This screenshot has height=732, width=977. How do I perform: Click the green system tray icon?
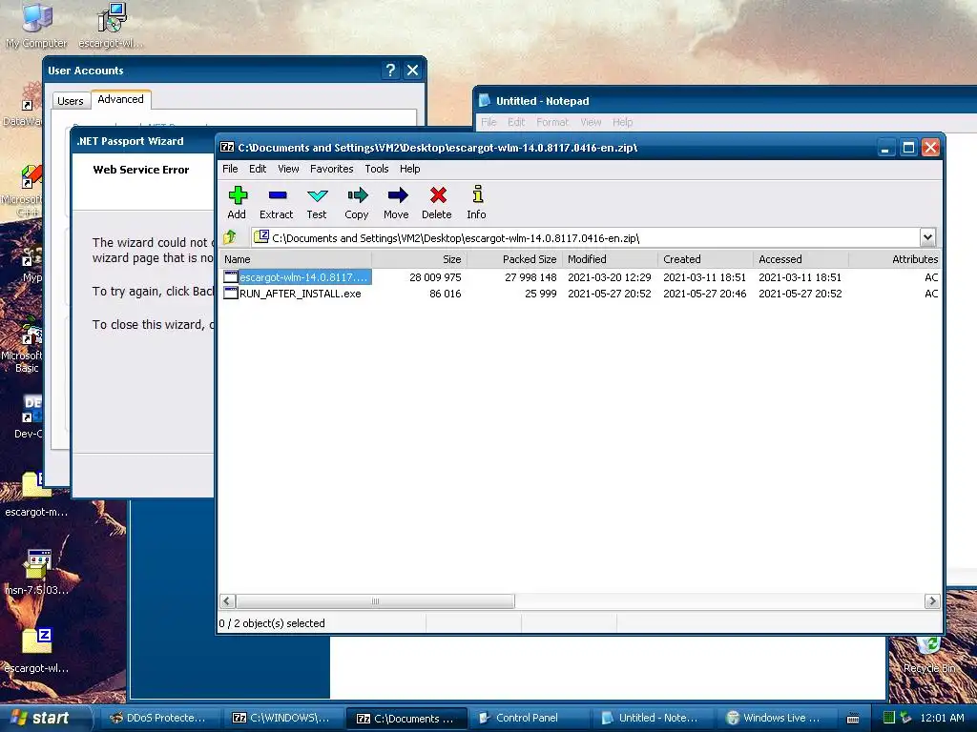point(889,718)
